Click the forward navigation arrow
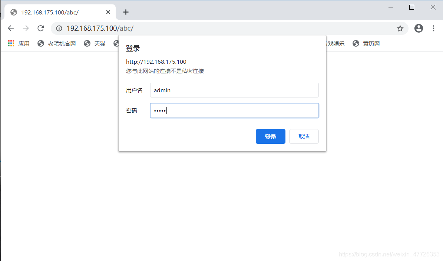The height and width of the screenshot is (261, 443). pos(26,28)
